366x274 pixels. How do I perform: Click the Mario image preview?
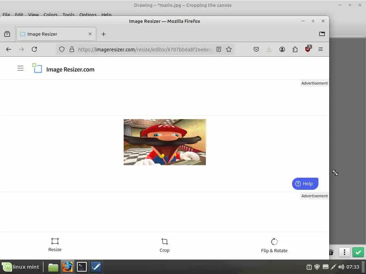[164, 142]
